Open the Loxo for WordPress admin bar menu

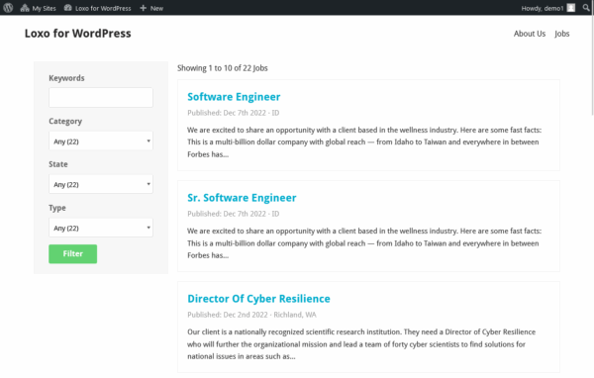pos(98,8)
